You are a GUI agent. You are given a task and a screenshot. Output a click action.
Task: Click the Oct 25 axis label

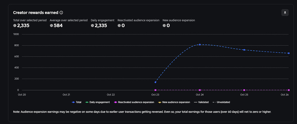coord(244,95)
